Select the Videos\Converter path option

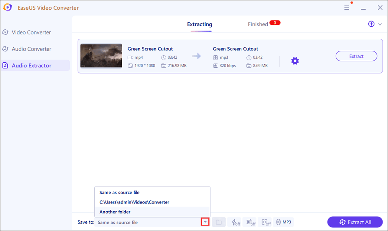pos(134,202)
